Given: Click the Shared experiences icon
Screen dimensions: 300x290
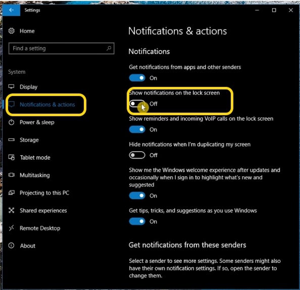Looking at the screenshot, I should point(11,210).
